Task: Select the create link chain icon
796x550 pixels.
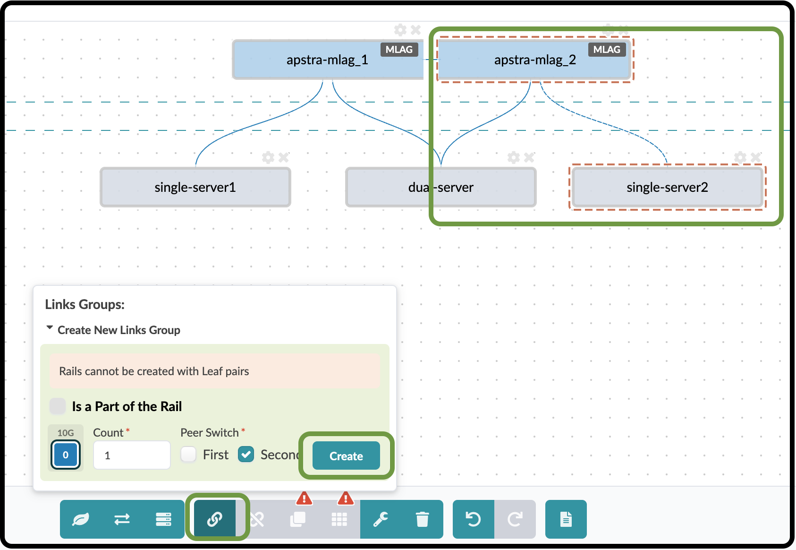Action: [215, 519]
